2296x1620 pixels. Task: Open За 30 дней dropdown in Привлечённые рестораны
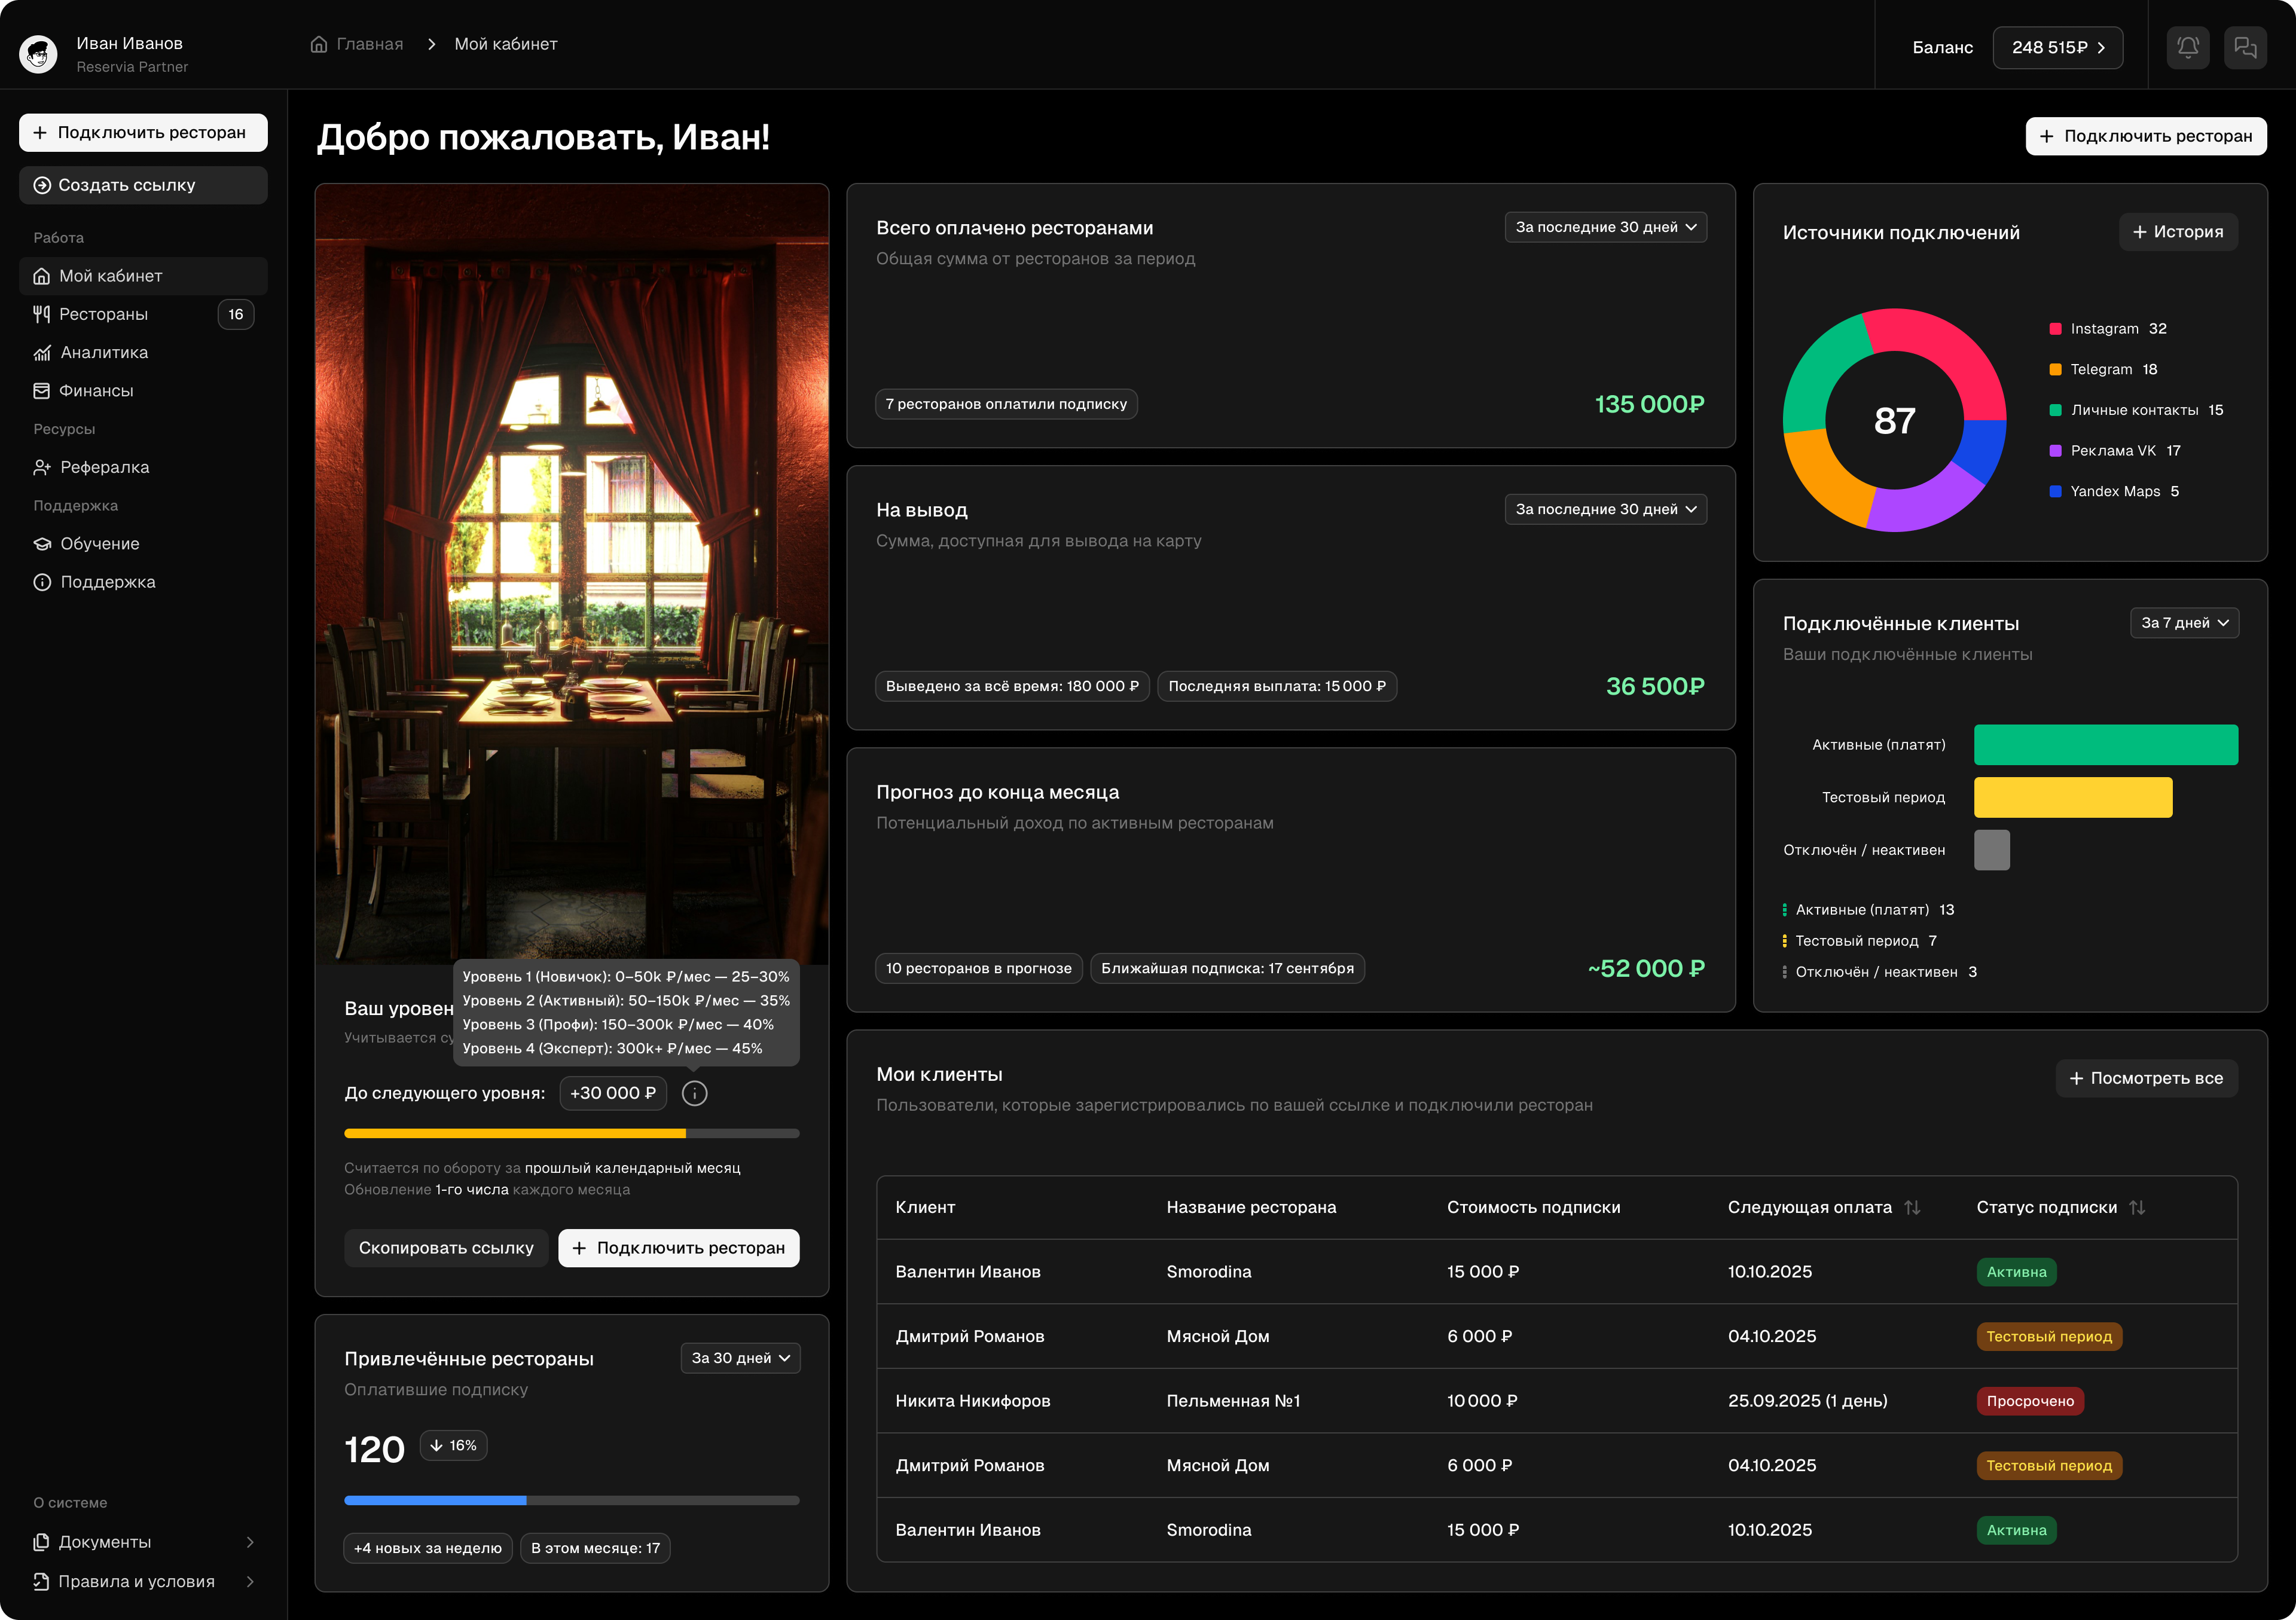740,1358
